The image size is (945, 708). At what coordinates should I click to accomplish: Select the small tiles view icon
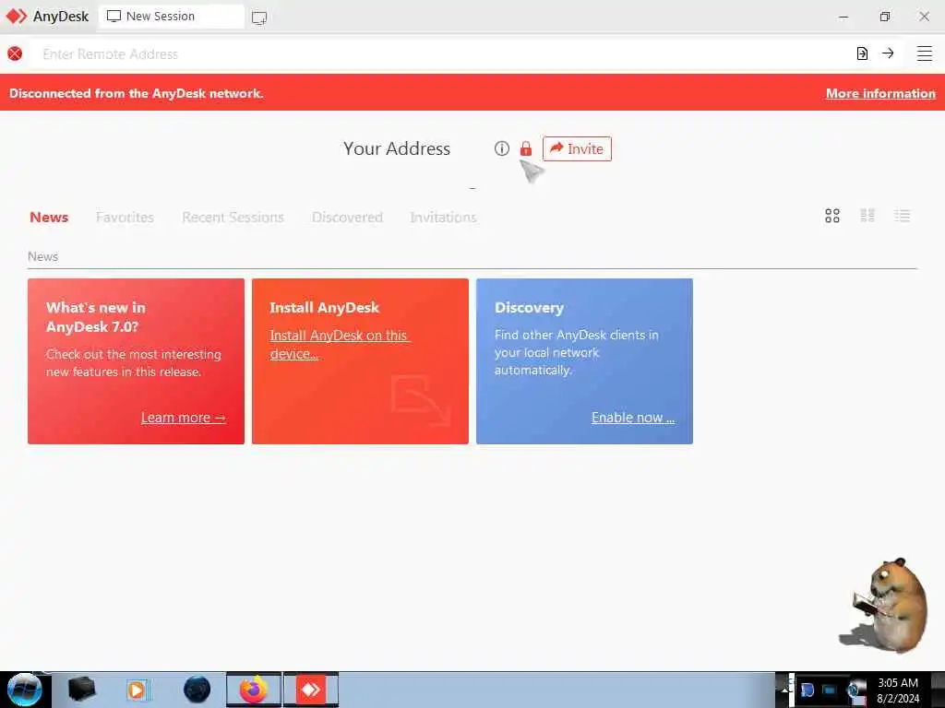pos(867,216)
